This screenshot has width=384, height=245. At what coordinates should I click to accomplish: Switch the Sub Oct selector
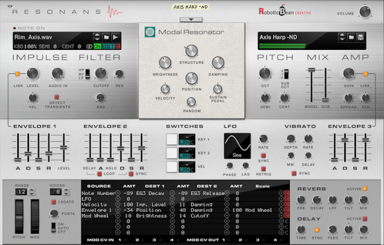(x=286, y=74)
